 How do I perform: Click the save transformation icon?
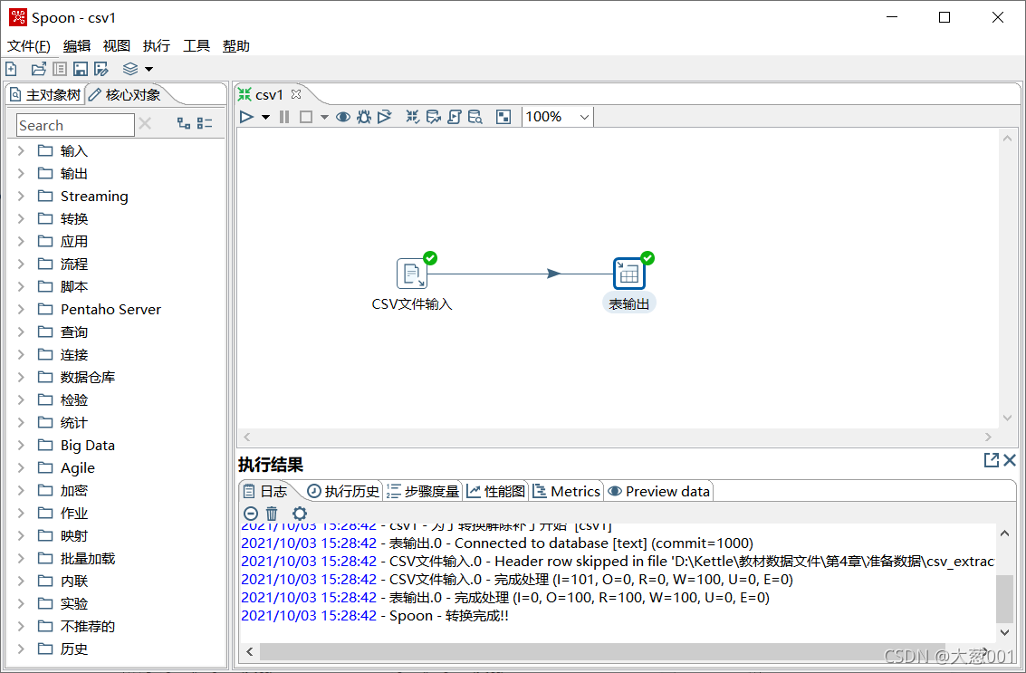click(81, 68)
